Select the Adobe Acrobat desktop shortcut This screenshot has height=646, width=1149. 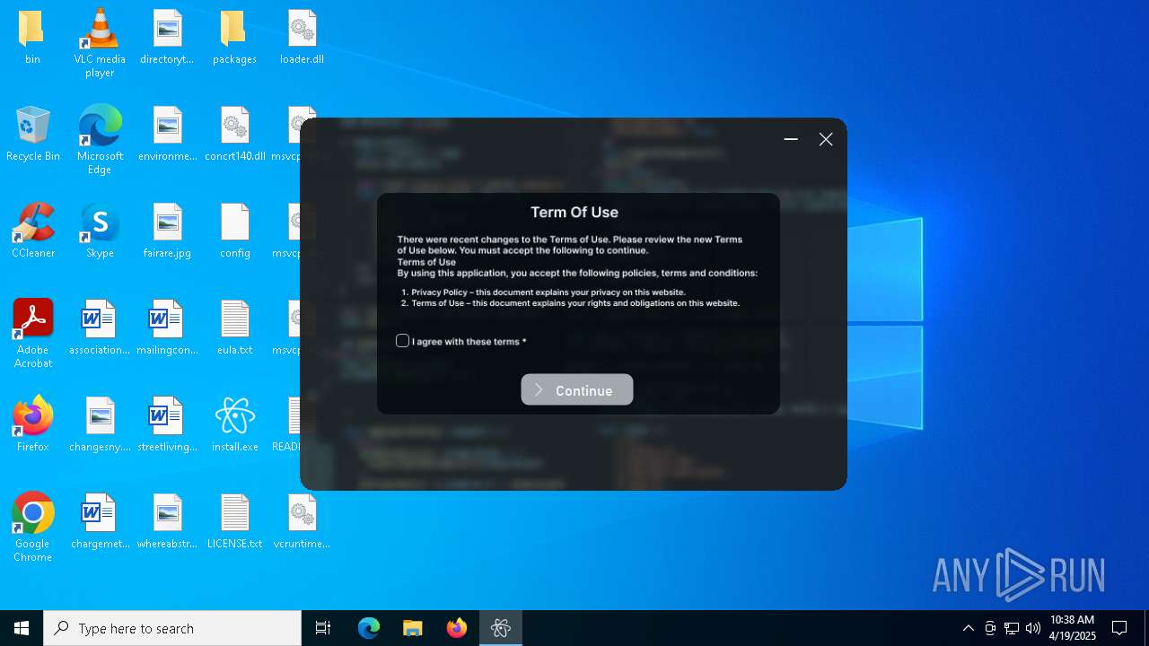[x=32, y=334]
